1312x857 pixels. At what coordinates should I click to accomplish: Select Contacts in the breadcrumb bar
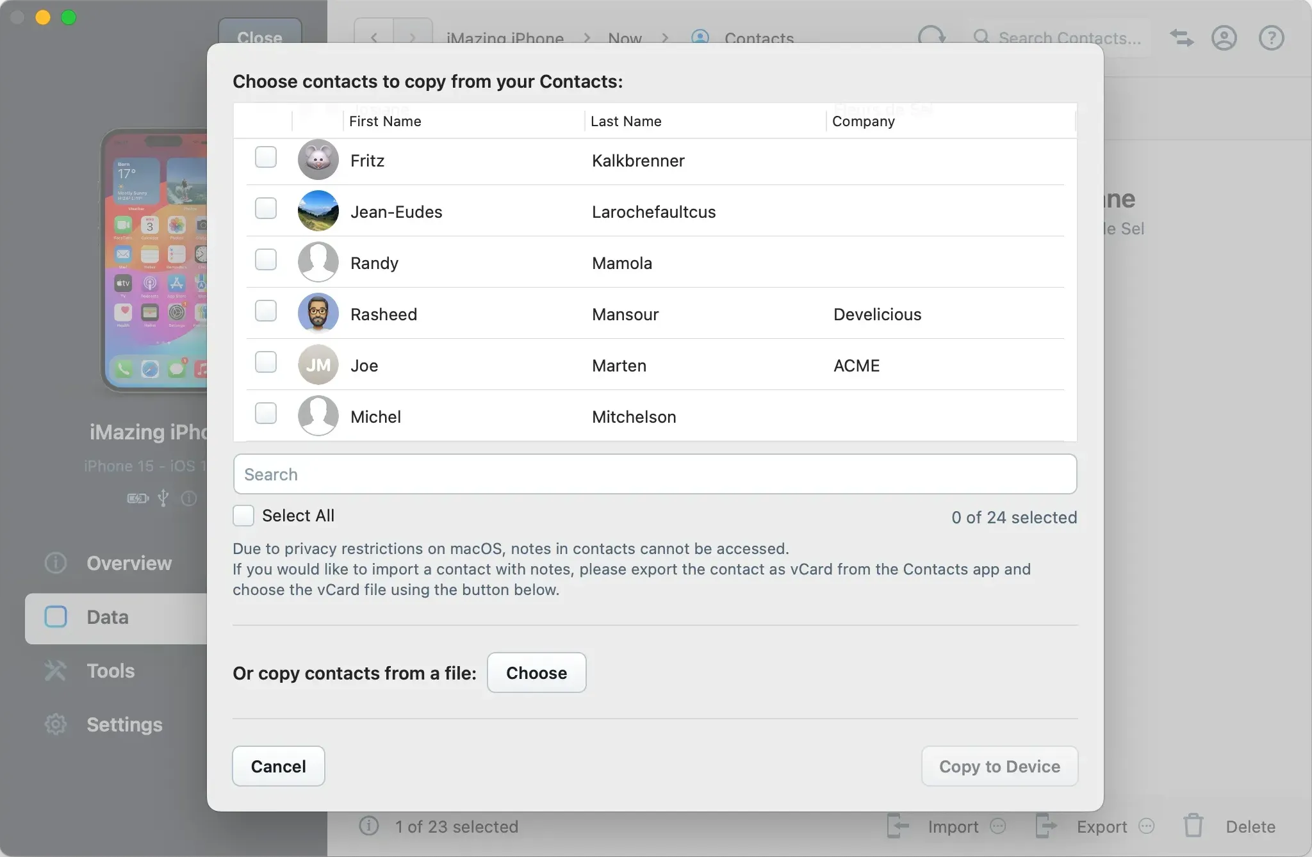click(758, 38)
